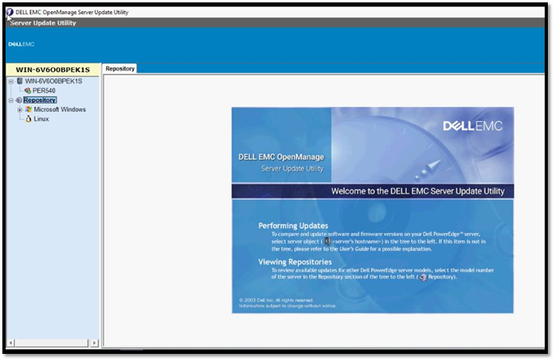Click the Repository globe icon in tree
The image size is (555, 361).
19,101
